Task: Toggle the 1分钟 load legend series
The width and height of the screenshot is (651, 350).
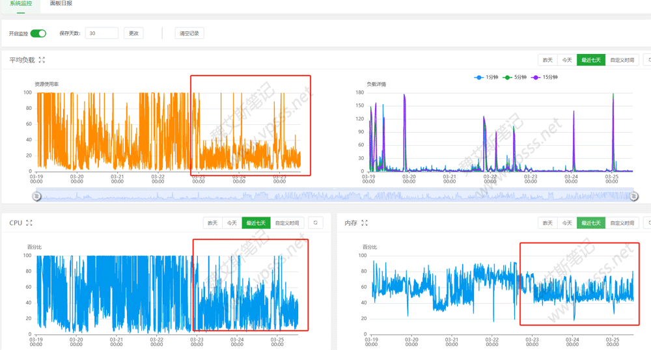Action: (x=487, y=77)
